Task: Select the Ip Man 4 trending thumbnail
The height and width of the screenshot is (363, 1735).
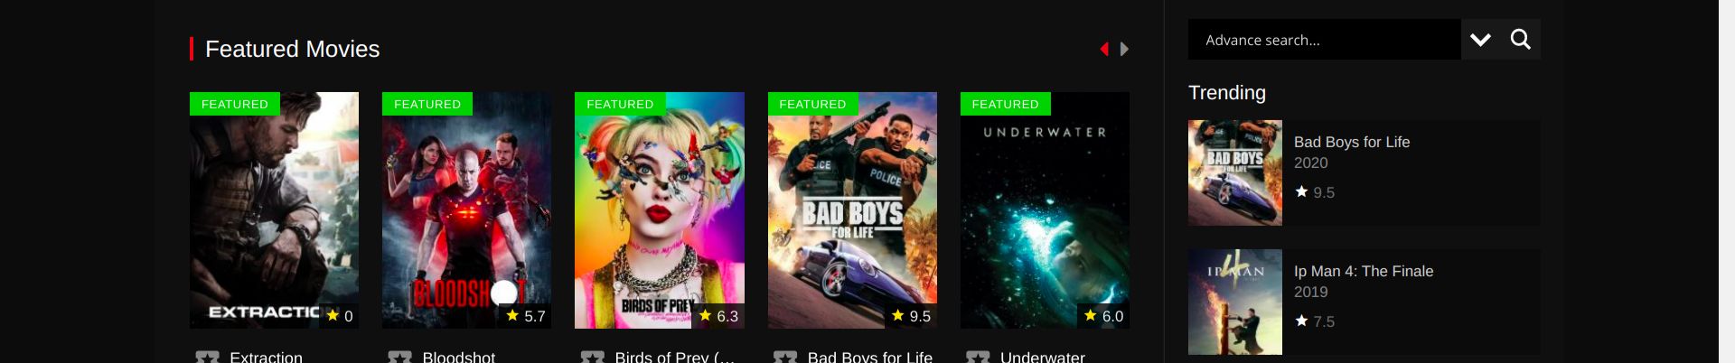Action: 1235,302
